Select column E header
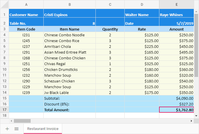The width and height of the screenshot is (199, 134). pos(176,4)
